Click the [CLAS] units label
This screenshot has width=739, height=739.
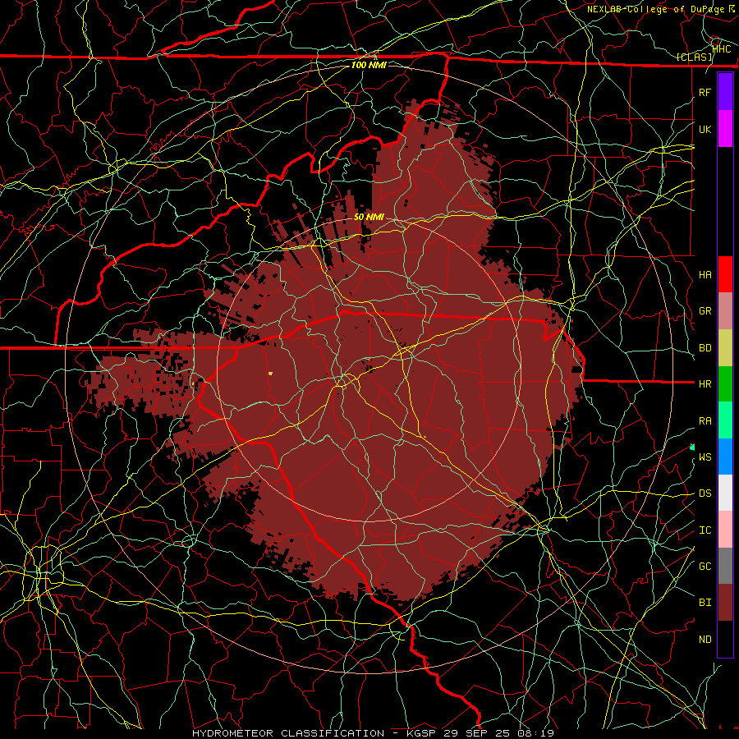click(x=694, y=57)
